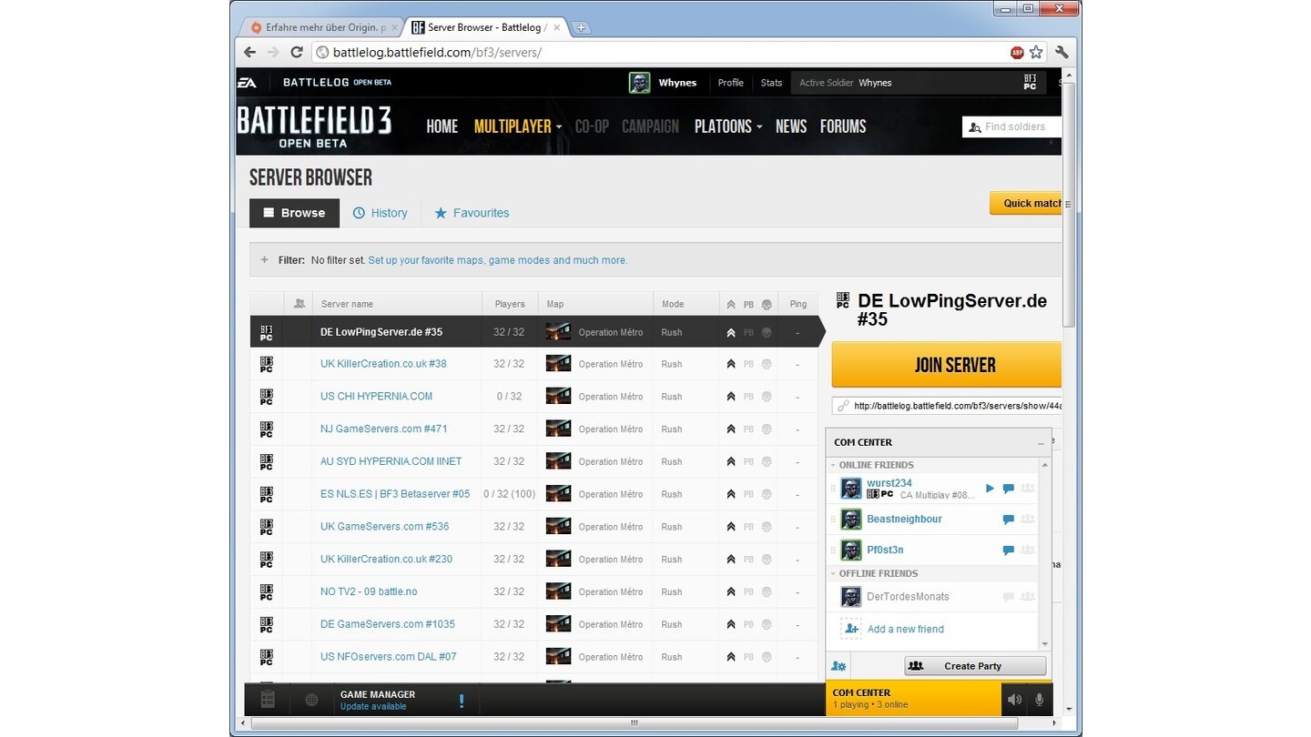This screenshot has width=1311, height=737.
Task: Mute sound with the speaker icon
Action: click(x=1013, y=700)
